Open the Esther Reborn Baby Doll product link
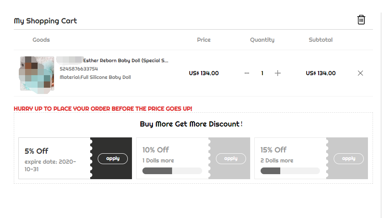The image size is (388, 218). [126, 61]
